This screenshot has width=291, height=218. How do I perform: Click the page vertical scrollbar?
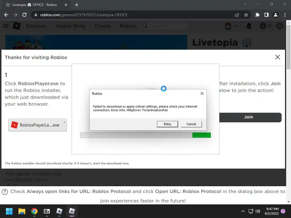[x=288, y=47]
